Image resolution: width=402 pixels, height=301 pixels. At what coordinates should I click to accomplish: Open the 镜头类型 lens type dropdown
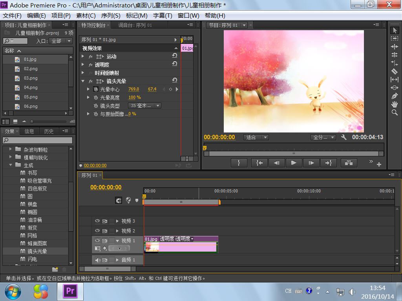(x=144, y=105)
